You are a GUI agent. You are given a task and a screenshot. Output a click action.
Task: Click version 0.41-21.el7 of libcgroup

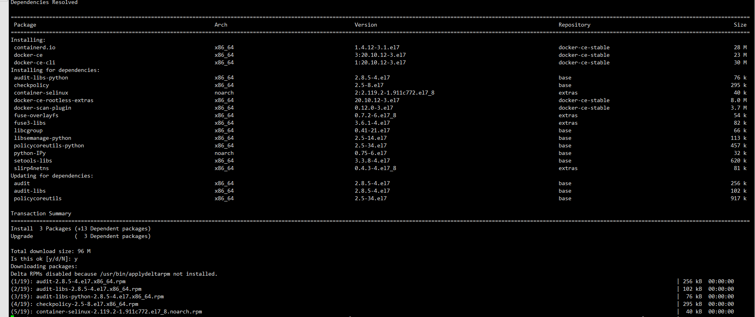tap(372, 130)
